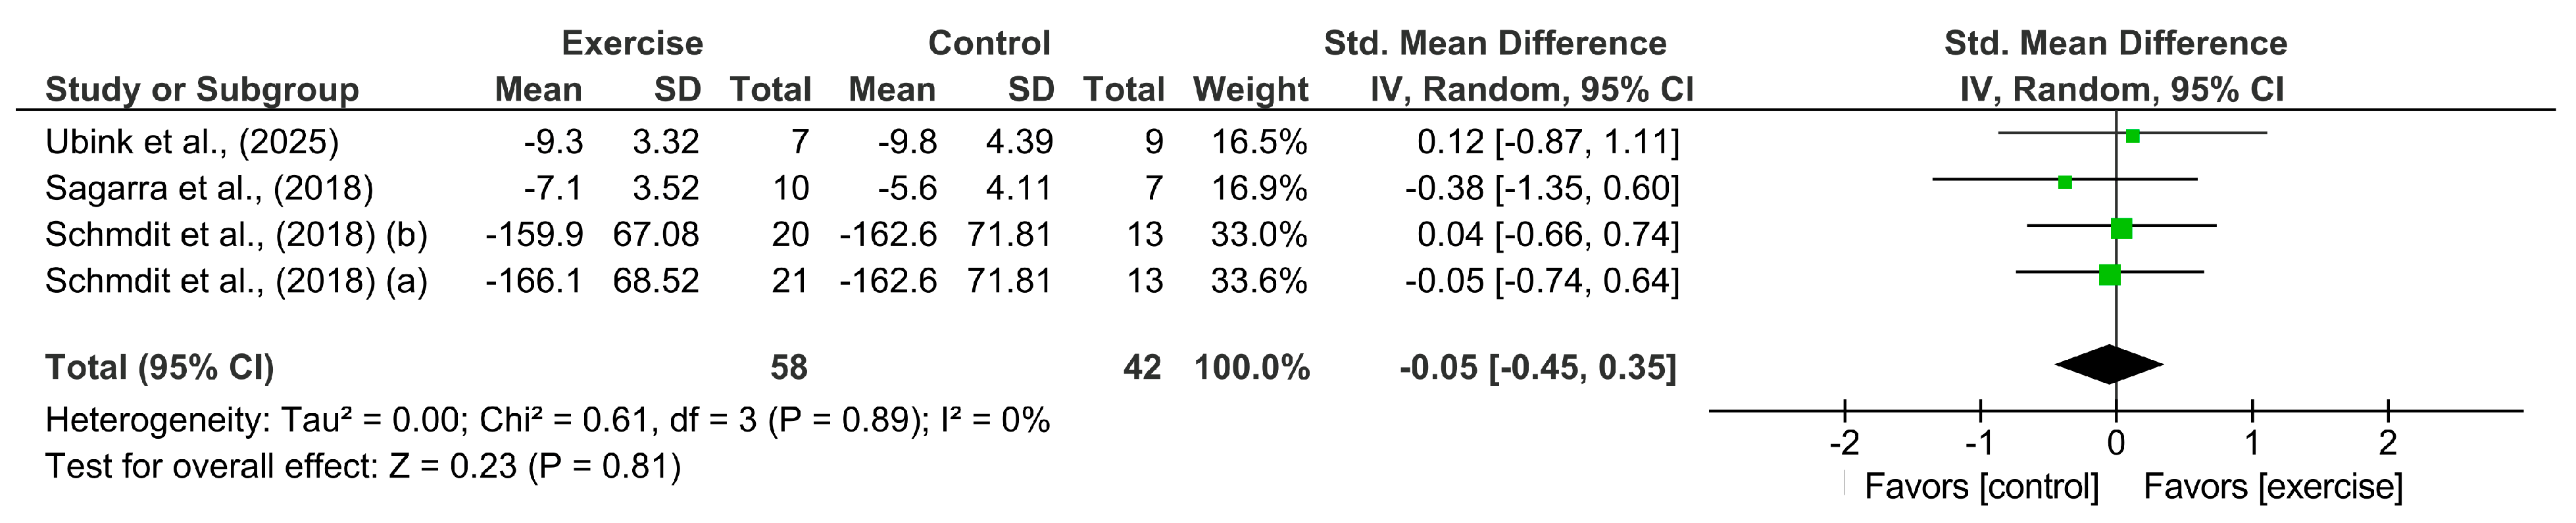The width and height of the screenshot is (2576, 523).
Task: Click the Study or Subgroup column header
Action: point(202,89)
